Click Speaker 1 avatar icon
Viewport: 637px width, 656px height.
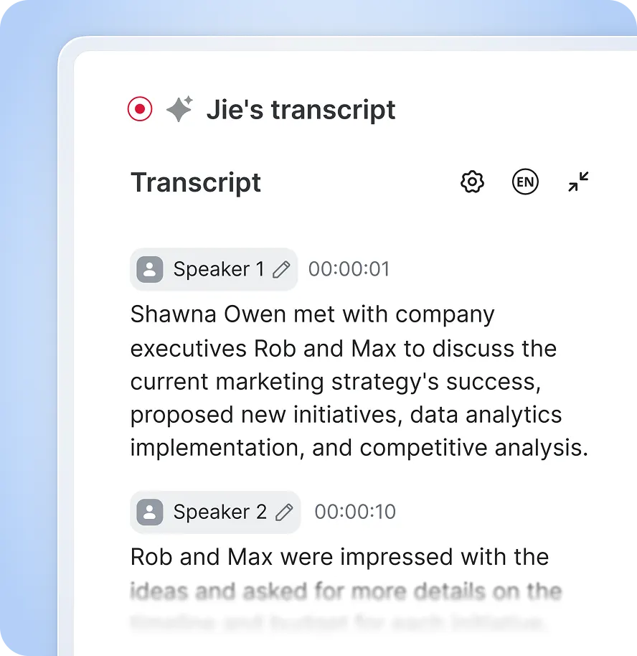click(149, 269)
